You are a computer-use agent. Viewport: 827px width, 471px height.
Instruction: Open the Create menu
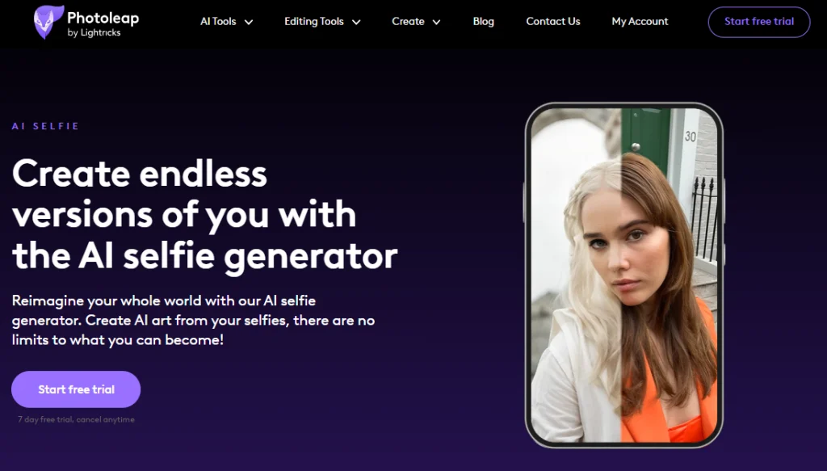point(408,22)
